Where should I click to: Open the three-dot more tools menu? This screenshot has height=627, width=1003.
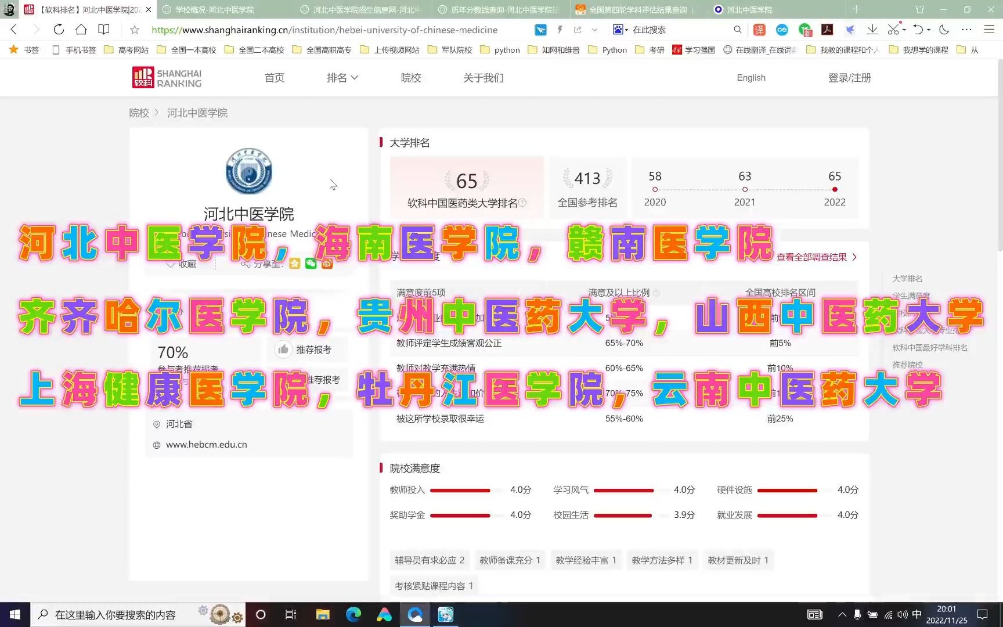[x=966, y=30]
